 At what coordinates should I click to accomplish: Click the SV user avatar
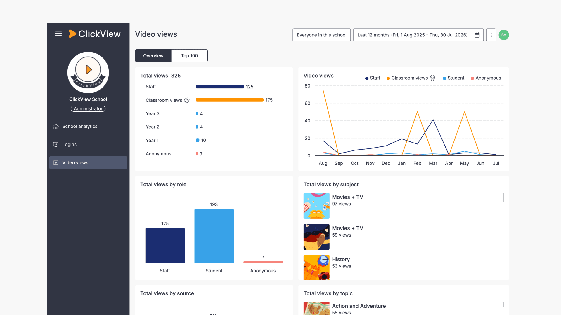tap(504, 35)
